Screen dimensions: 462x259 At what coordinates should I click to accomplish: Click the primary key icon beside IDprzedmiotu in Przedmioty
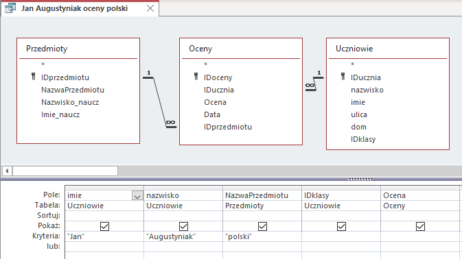[x=34, y=77]
